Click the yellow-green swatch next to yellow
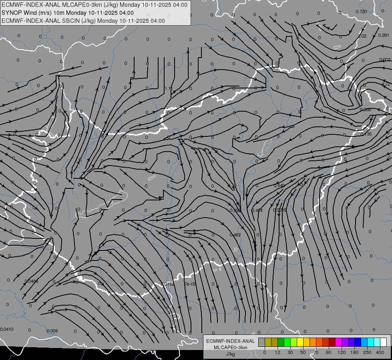 294,342
